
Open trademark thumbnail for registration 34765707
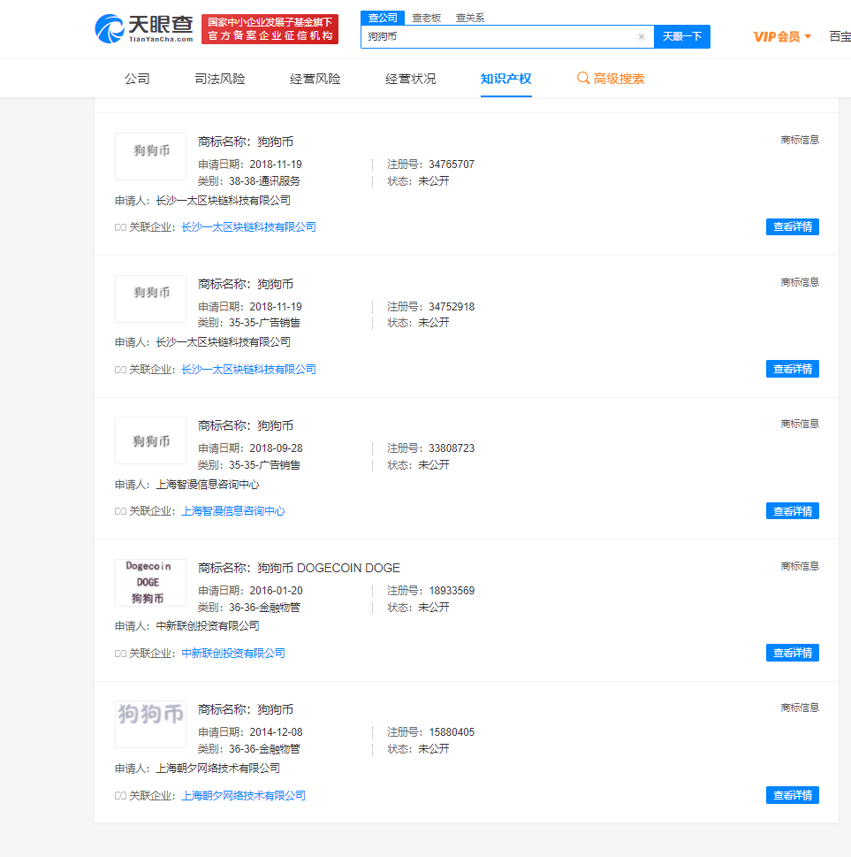(151, 157)
